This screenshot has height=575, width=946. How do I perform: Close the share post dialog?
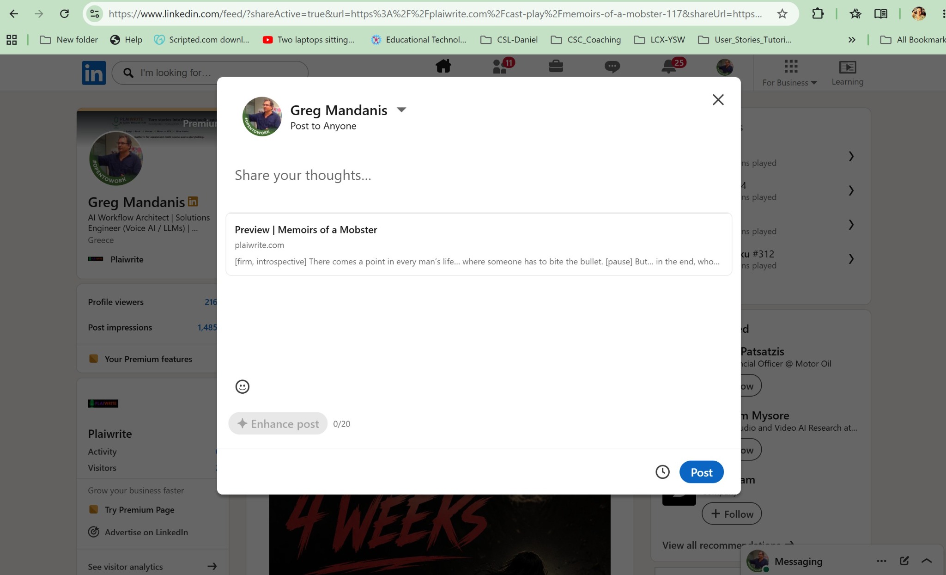pos(718,99)
